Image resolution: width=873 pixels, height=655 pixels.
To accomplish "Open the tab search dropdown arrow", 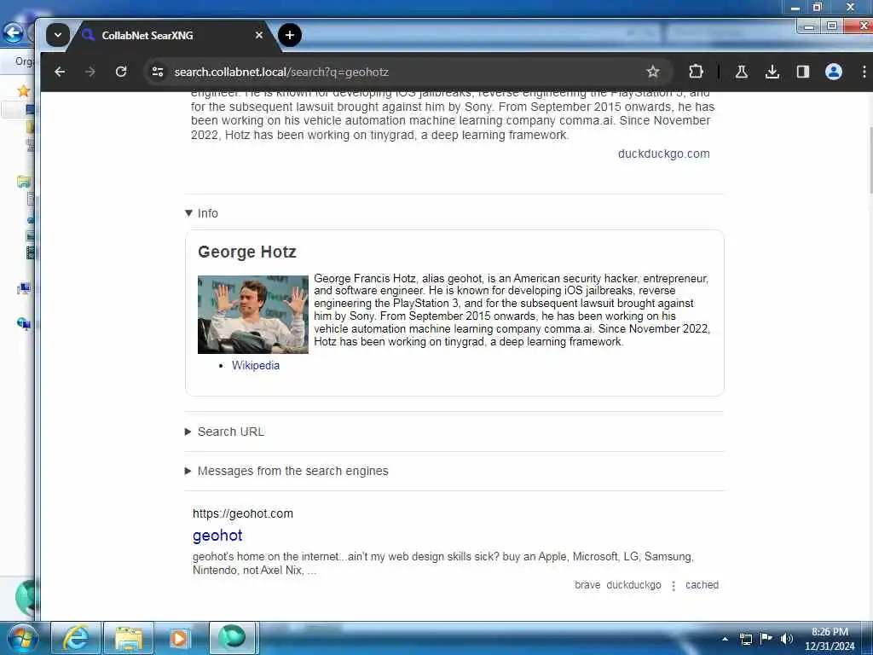I will click(57, 35).
